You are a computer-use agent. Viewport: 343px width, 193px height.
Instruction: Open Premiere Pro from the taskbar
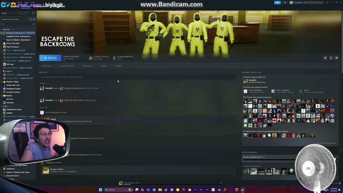(x=196, y=190)
